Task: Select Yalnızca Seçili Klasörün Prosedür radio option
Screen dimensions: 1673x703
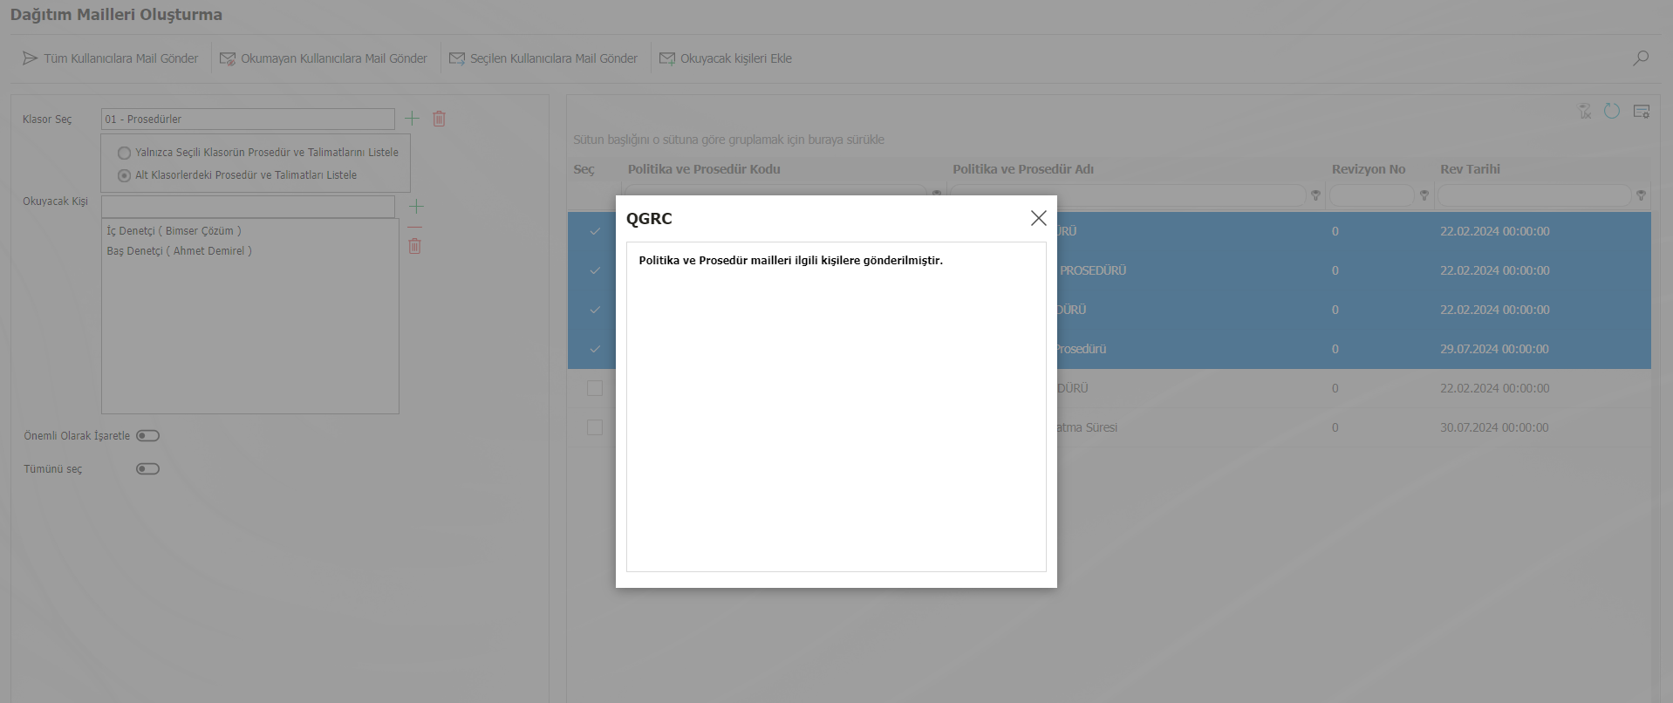Action: (x=258, y=153)
